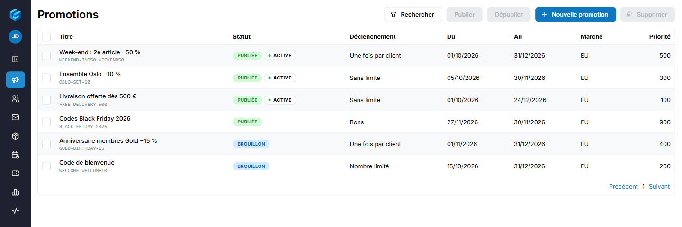Click the blue app logo in sidebar
The width and height of the screenshot is (682, 227).
(x=15, y=15)
